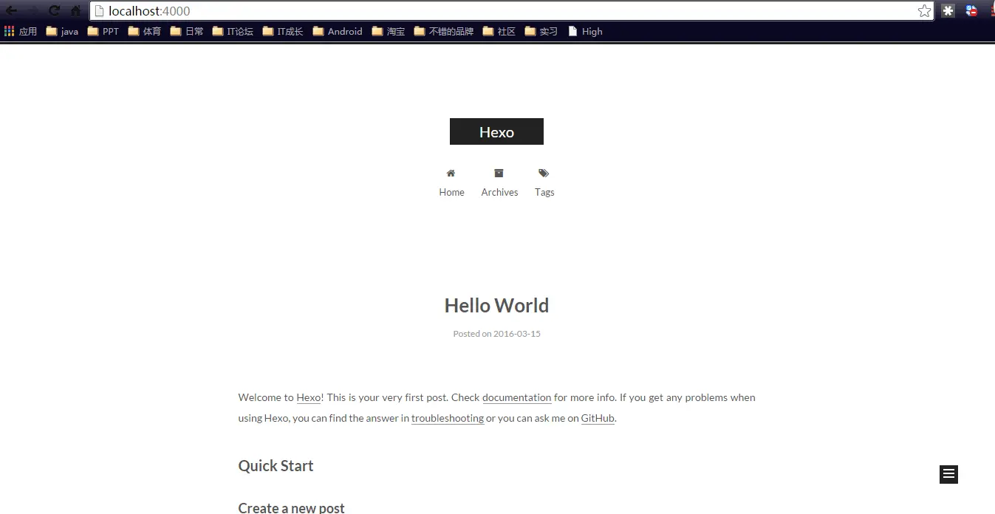Click the Home house icon
The height and width of the screenshot is (514, 995).
(451, 173)
